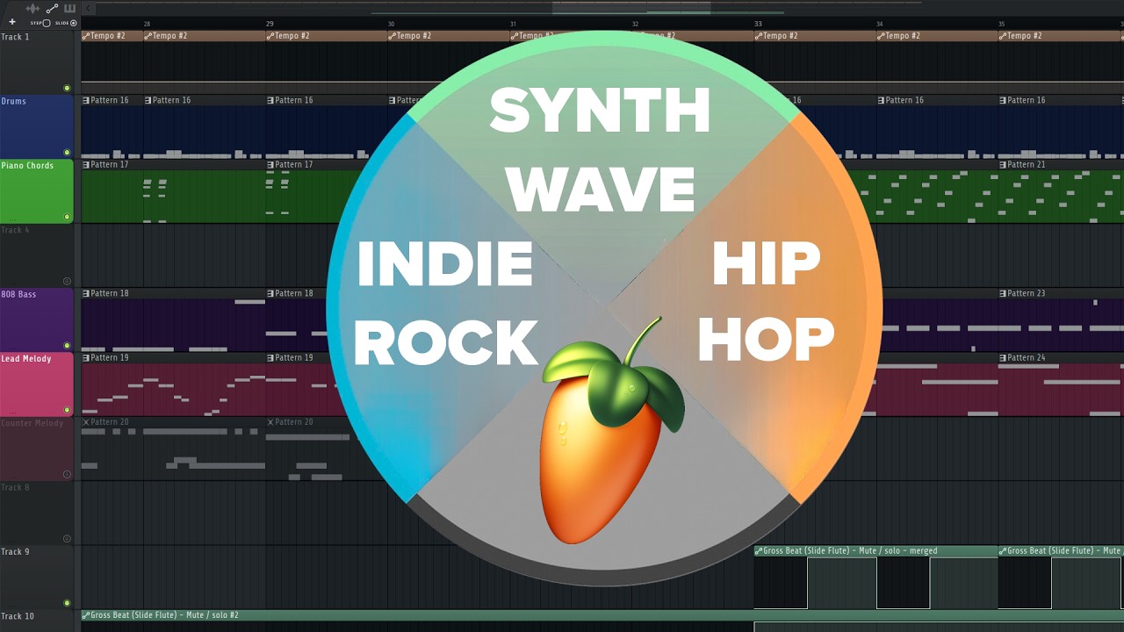Screen dimensions: 1124x632
Task: Open menu of Gross Beat merged clip on Track 9
Action: pos(758,551)
